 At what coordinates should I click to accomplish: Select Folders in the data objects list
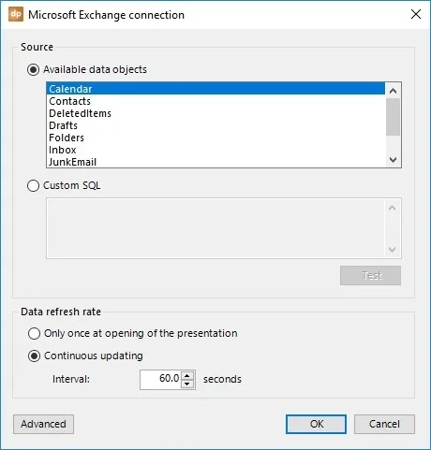(x=215, y=138)
